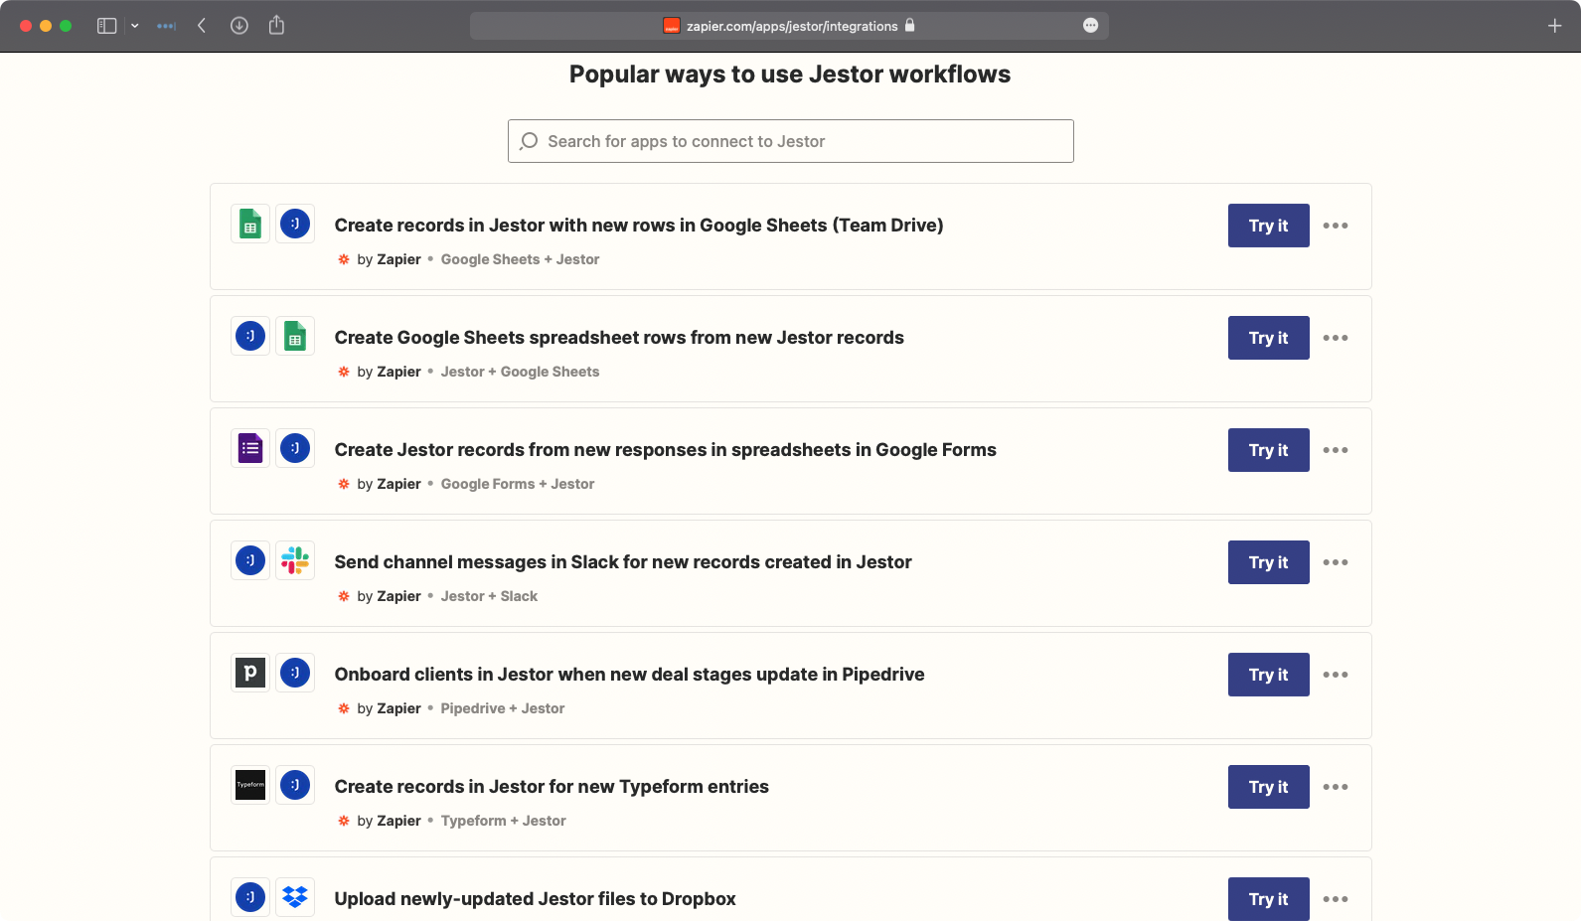Click the Pipedrive icon

[250, 673]
